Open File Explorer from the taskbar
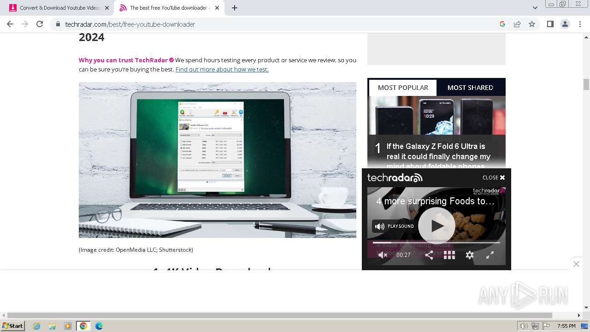The width and height of the screenshot is (590, 332). 52,326
